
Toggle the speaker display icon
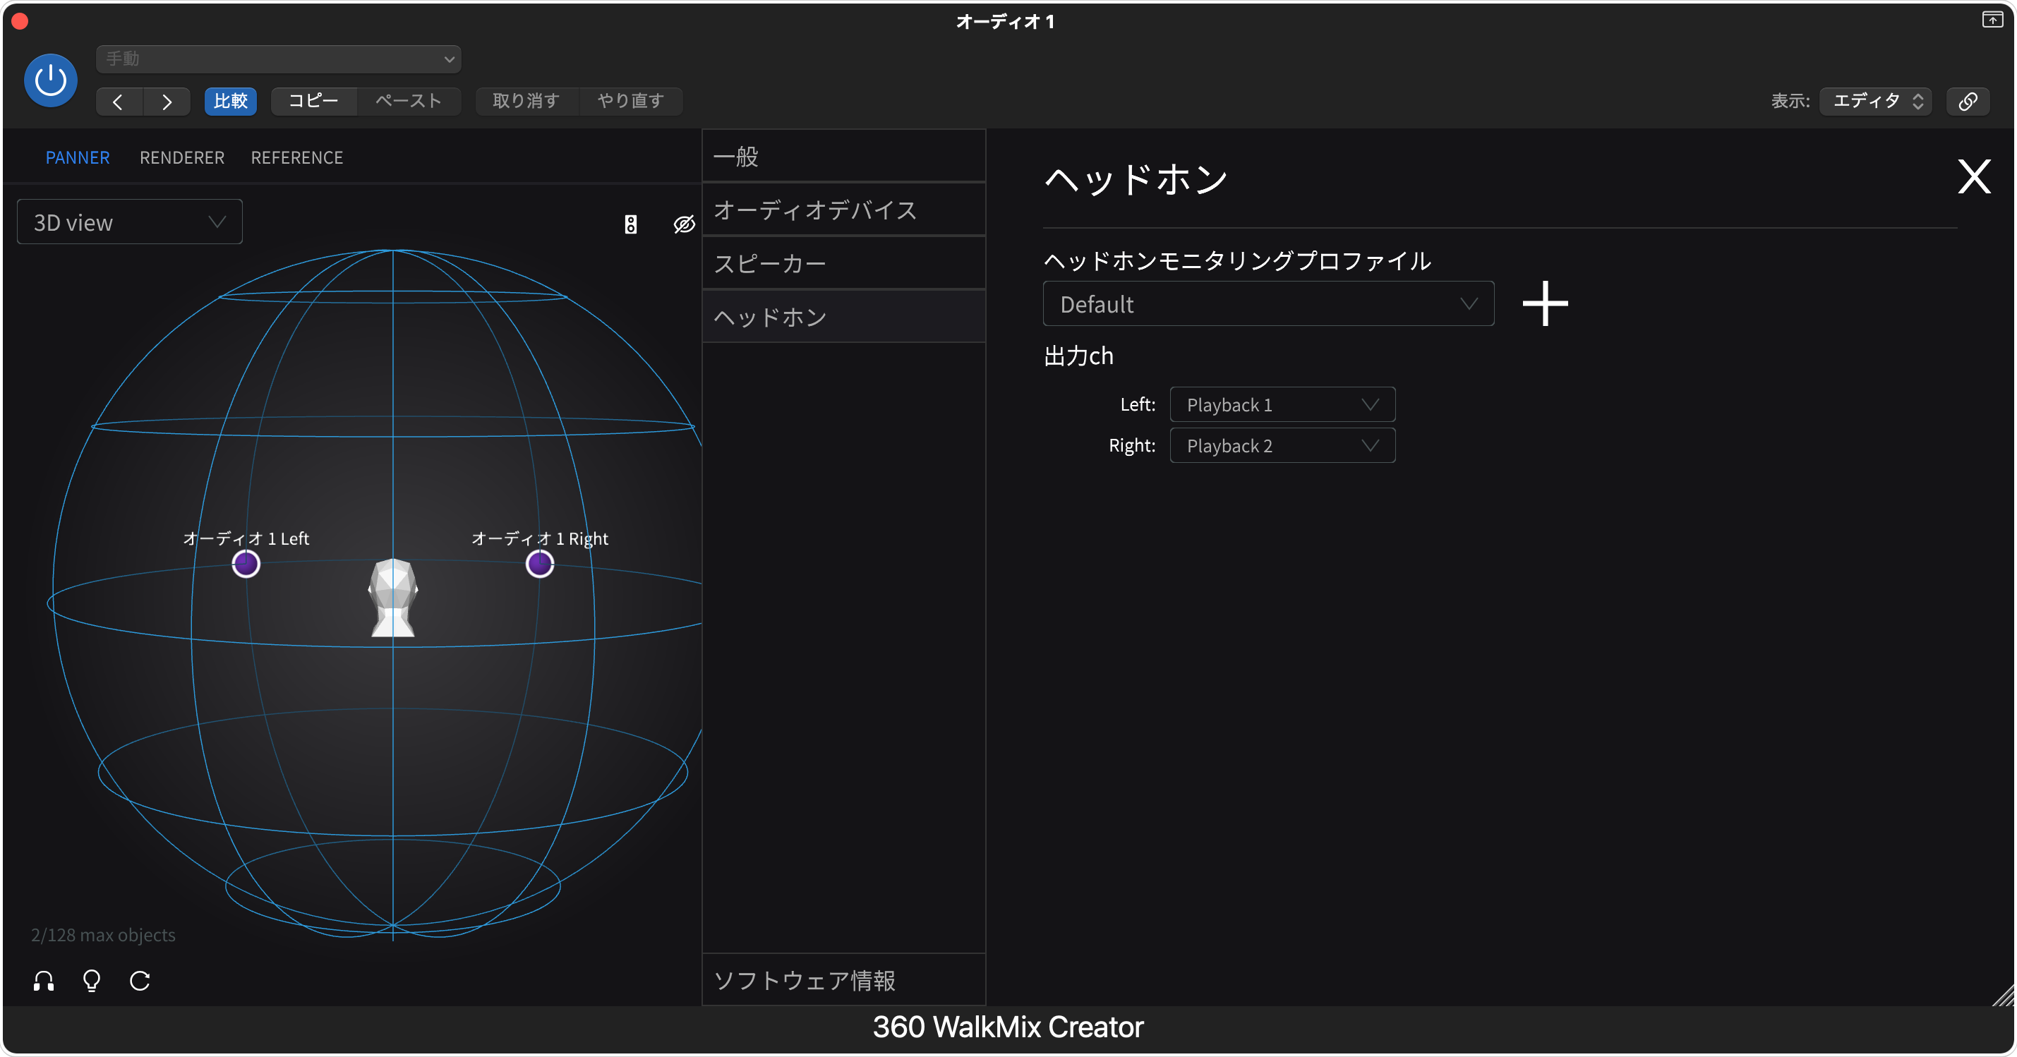click(x=630, y=224)
